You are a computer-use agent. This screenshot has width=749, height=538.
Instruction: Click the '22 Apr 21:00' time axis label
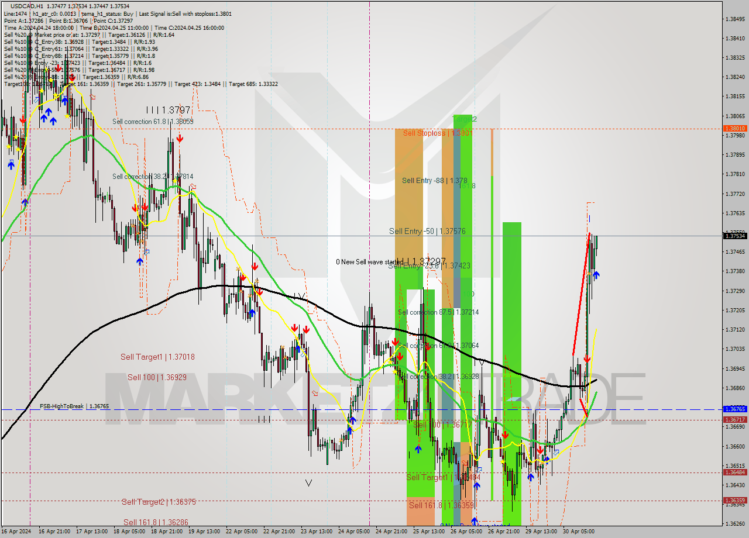point(279,532)
